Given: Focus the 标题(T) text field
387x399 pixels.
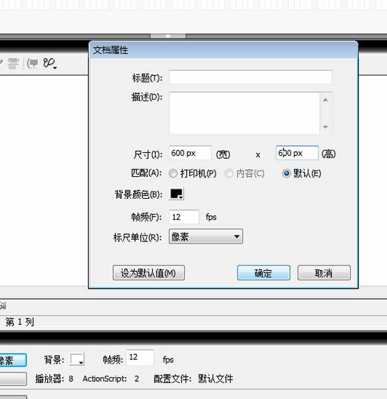Looking at the screenshot, I should point(251,77).
